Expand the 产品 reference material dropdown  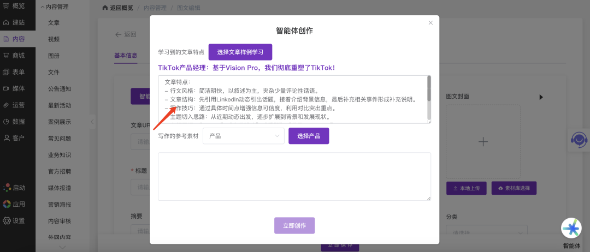tap(243, 136)
